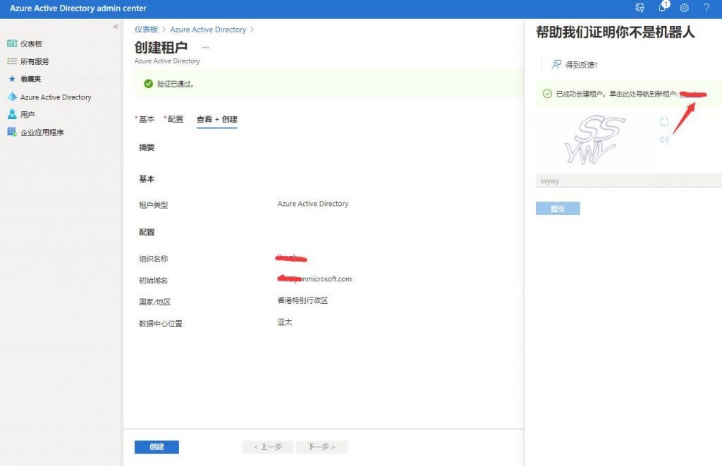Open 仪表板 in the sidebar

pyautogui.click(x=31, y=44)
